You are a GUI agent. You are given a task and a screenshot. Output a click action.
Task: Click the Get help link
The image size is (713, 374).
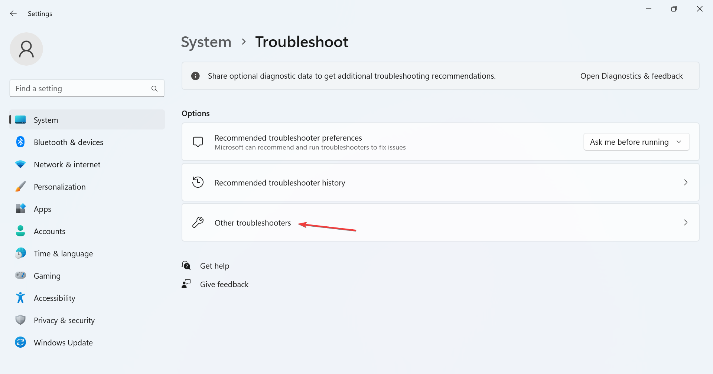(214, 266)
